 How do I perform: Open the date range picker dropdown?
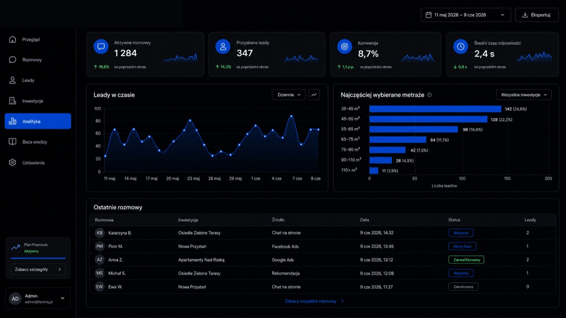click(466, 15)
